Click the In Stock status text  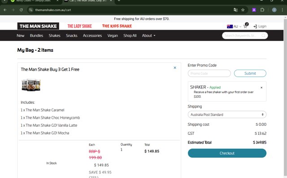[x=52, y=163]
